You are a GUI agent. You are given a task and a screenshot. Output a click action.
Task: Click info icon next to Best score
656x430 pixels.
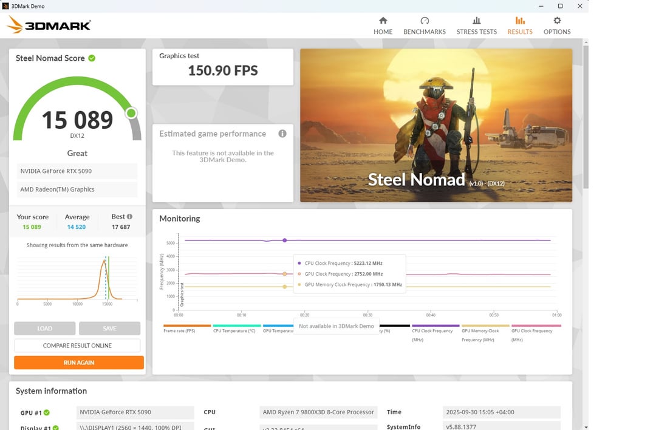click(129, 216)
